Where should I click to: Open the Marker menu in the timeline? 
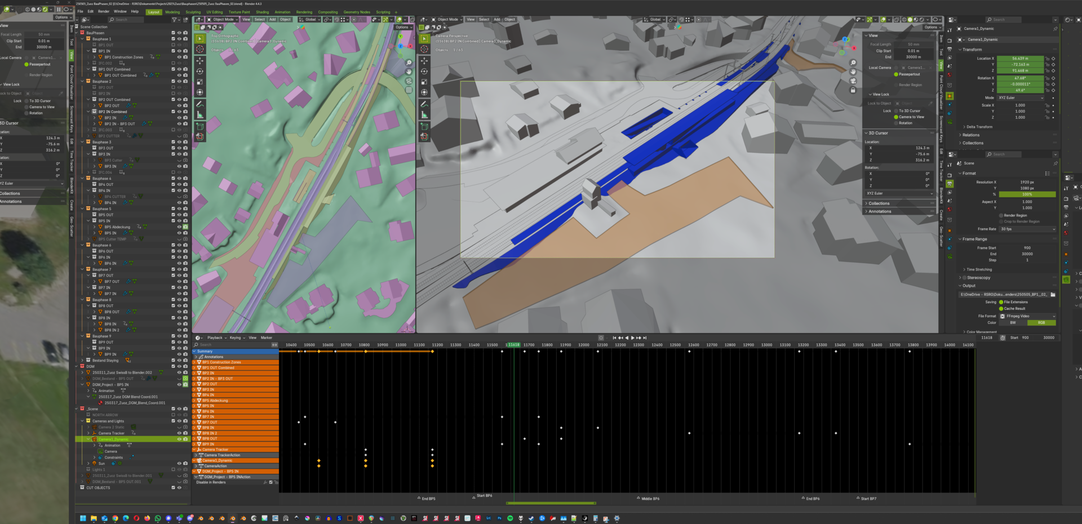[266, 338]
